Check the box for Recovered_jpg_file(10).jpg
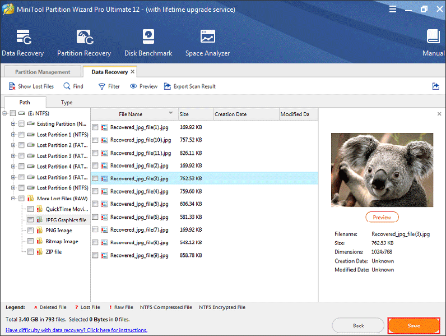 coord(95,140)
